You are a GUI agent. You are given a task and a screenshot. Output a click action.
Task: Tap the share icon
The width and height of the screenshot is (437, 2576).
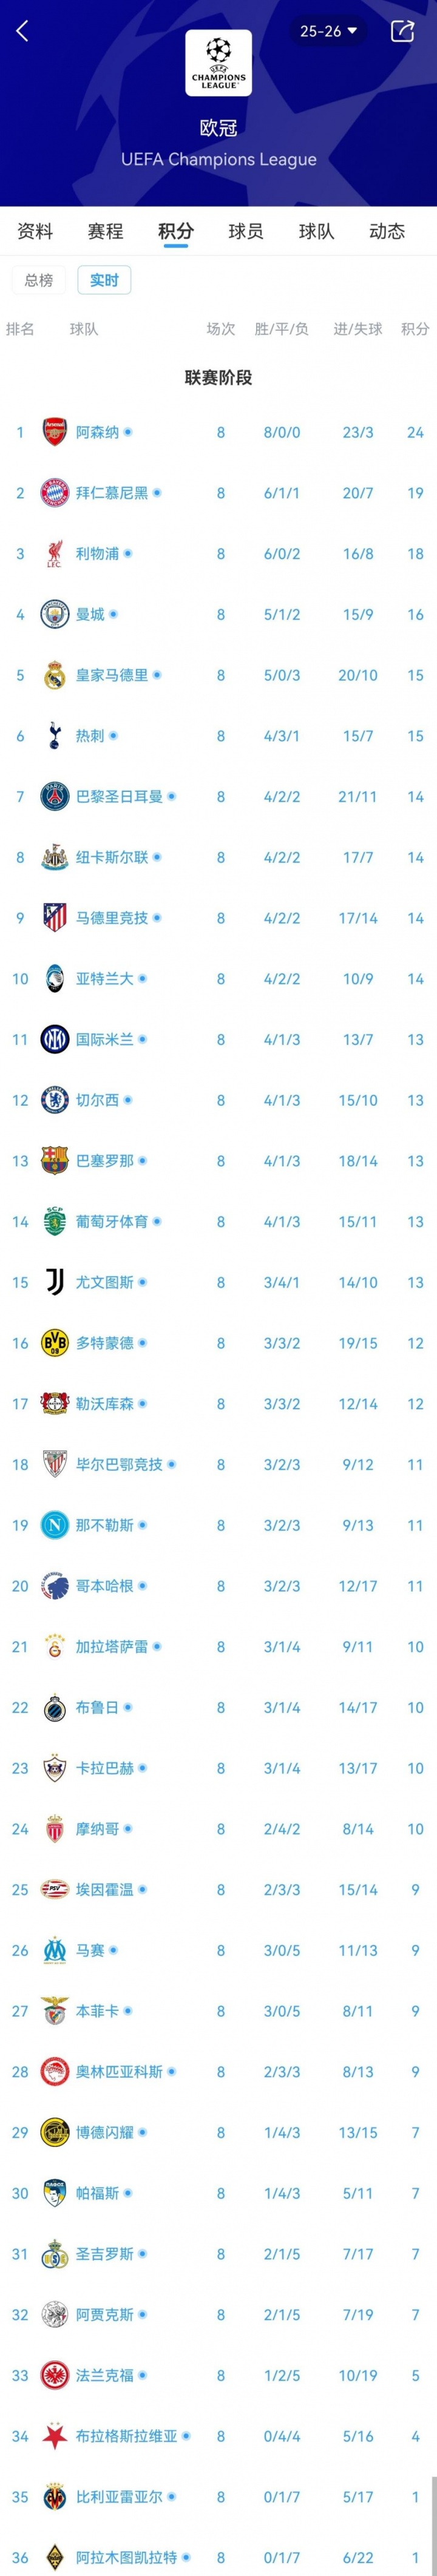402,31
